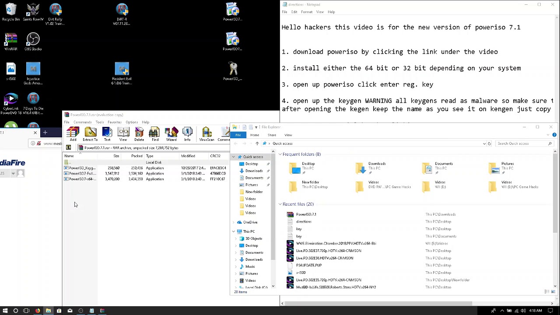The width and height of the screenshot is (560, 315).
Task: Collapse Quick access tree node
Action: (x=234, y=157)
